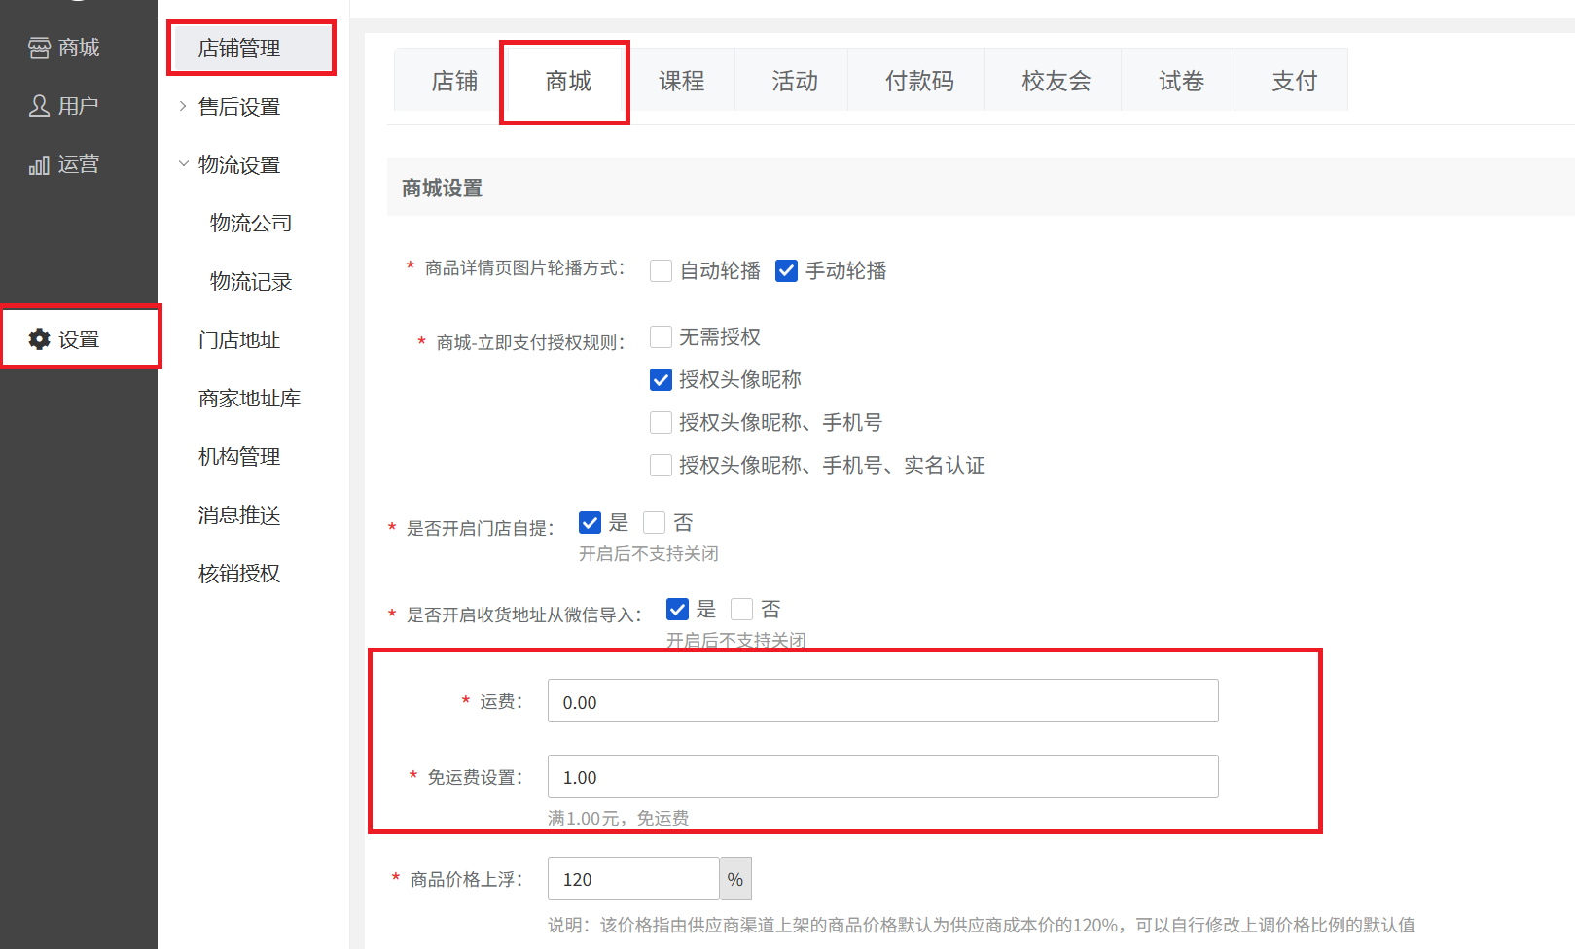Open the 核销授权 menu entry

pyautogui.click(x=239, y=574)
